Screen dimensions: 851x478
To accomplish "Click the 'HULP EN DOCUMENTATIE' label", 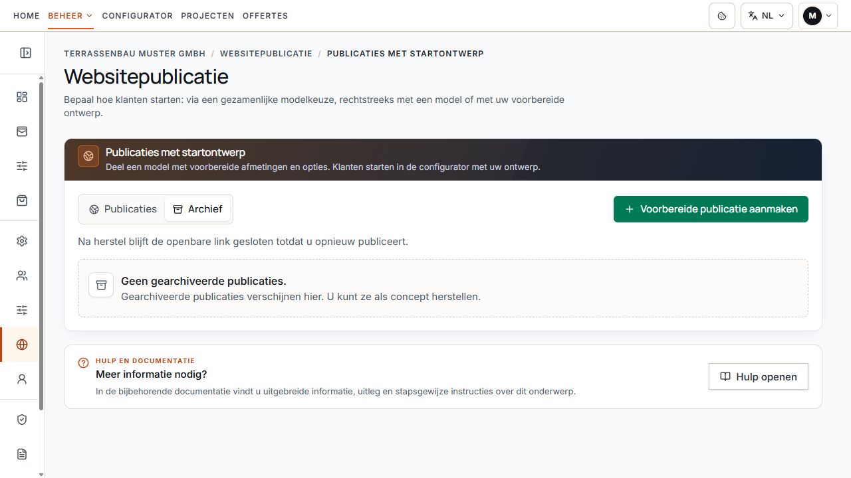I will 145,361.
